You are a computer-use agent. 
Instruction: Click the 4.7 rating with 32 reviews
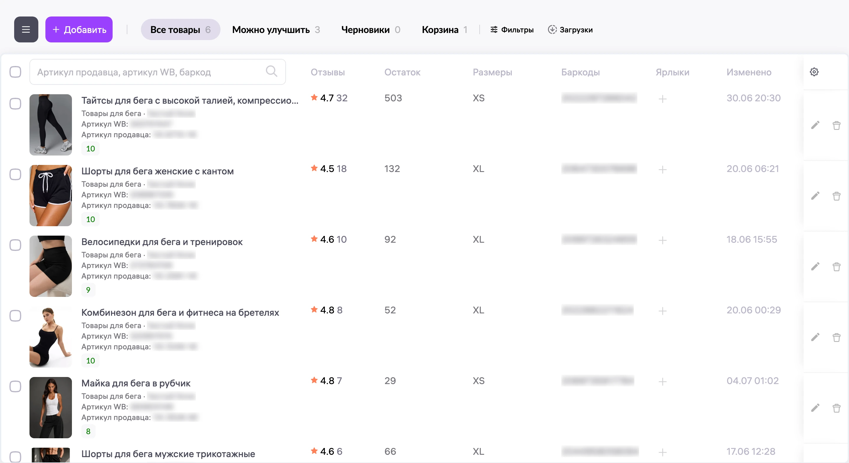pyautogui.click(x=329, y=98)
